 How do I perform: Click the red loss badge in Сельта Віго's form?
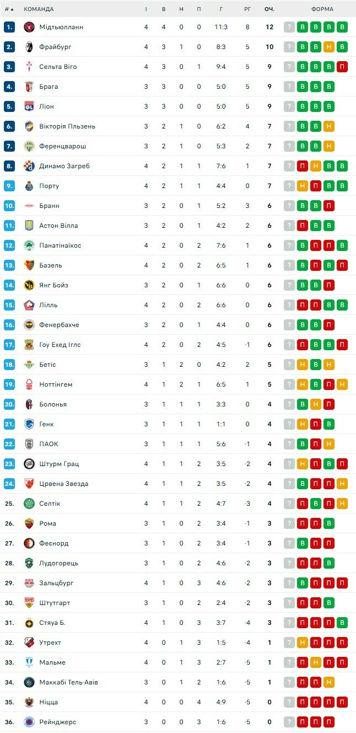click(x=342, y=67)
